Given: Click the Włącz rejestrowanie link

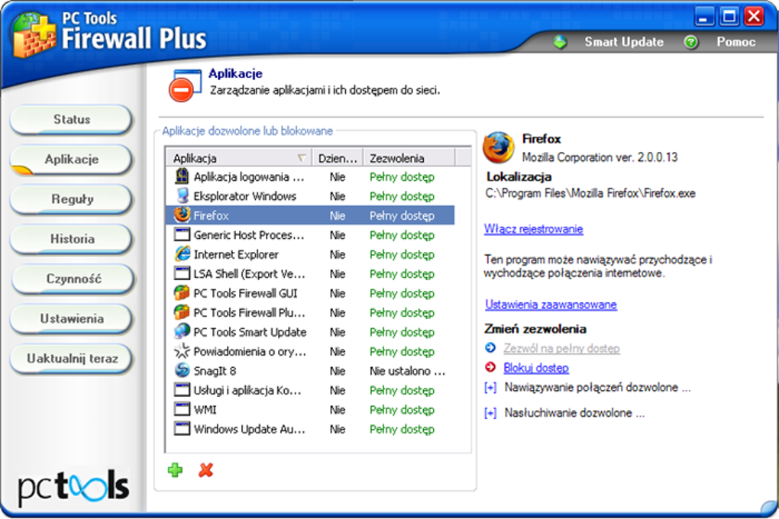Looking at the screenshot, I should [534, 229].
